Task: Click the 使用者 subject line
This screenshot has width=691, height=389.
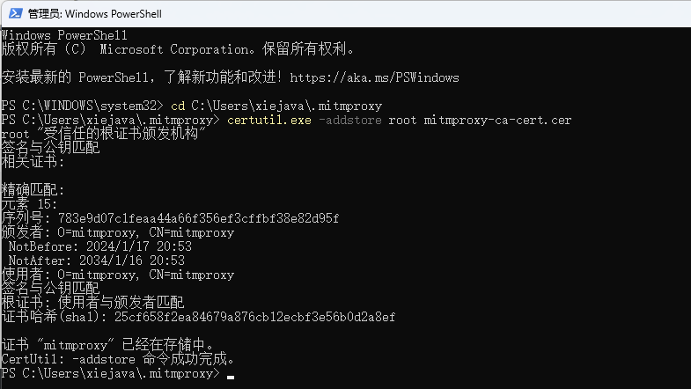Action: point(117,275)
